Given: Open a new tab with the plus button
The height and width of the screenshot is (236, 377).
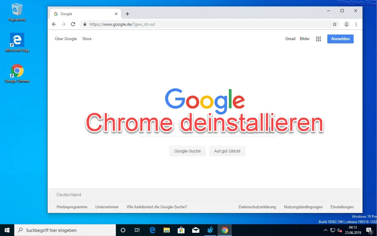Looking at the screenshot, I should pyautogui.click(x=127, y=14).
